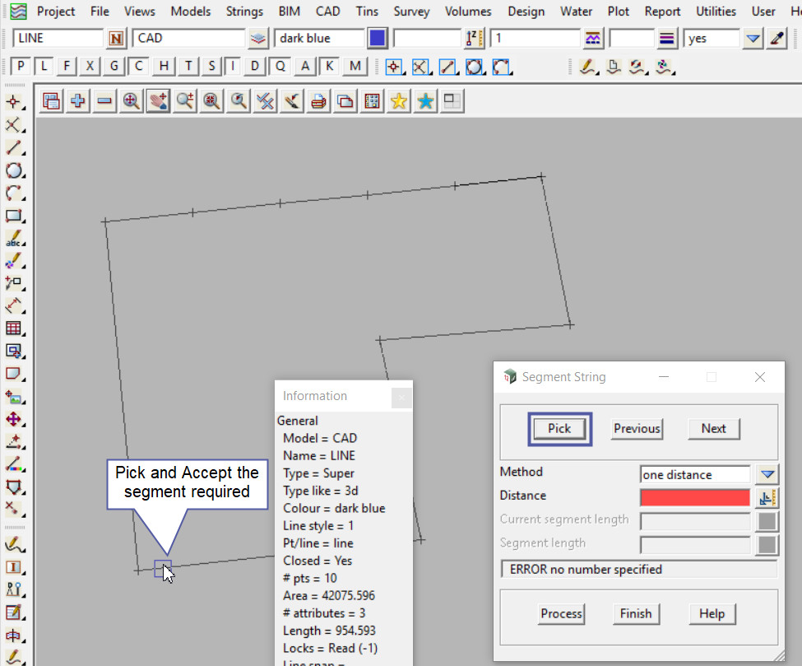Click the blue plus view toolbar icon
Image resolution: width=802 pixels, height=666 pixels.
78,101
